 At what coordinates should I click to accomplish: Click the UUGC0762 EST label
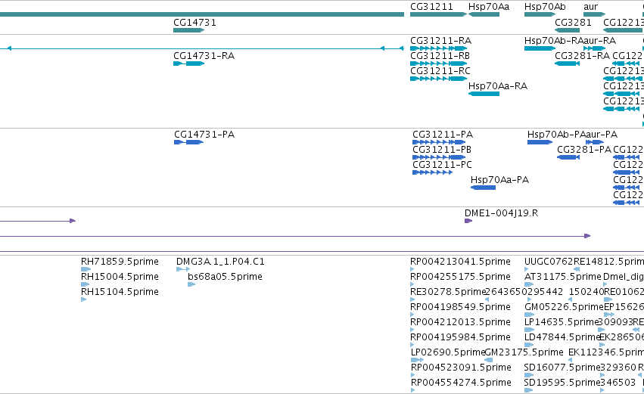pyautogui.click(x=549, y=262)
